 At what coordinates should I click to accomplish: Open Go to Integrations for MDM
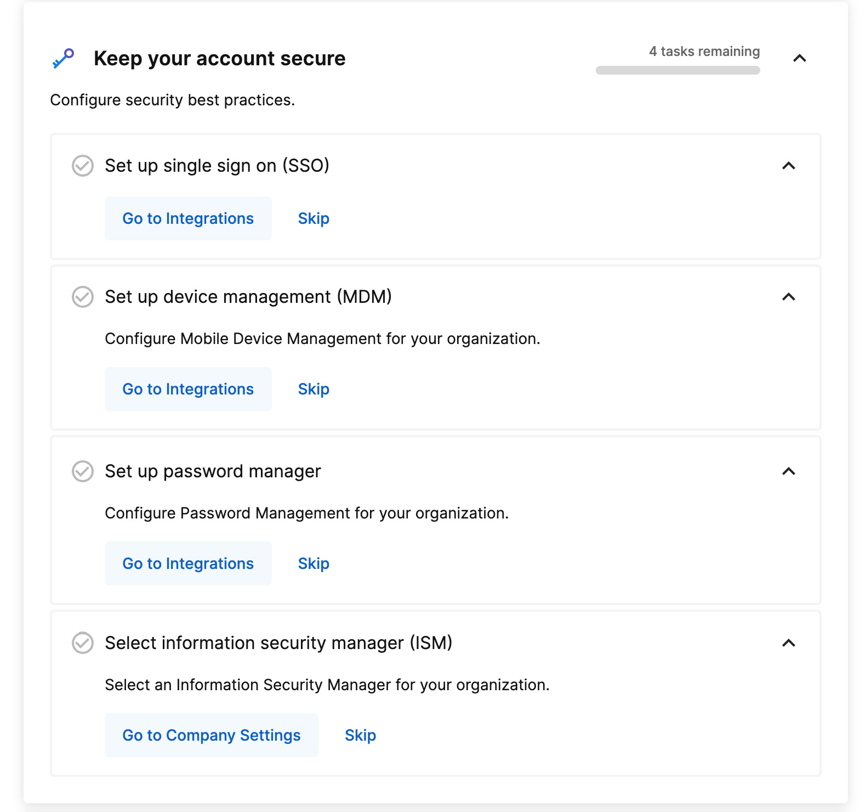pos(188,389)
